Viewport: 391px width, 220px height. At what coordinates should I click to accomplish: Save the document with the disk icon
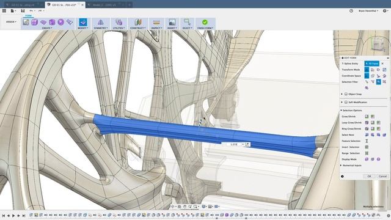coord(23,11)
